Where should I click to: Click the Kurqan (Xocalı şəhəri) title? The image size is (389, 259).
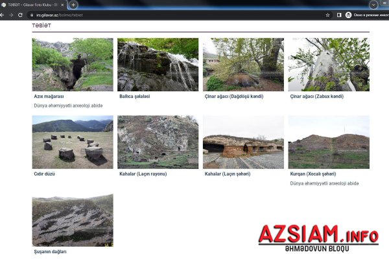pyautogui.click(x=313, y=174)
